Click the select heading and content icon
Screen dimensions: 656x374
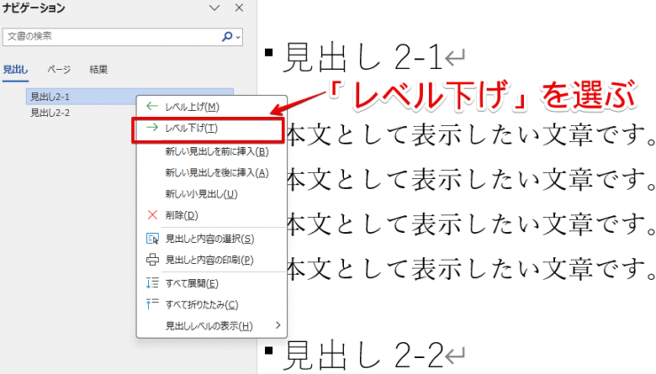coord(152,238)
